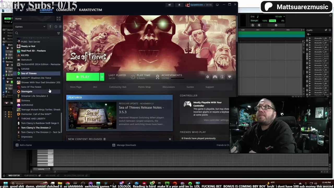
Task: Click the Steam back navigation arrow
Action: 17,10
